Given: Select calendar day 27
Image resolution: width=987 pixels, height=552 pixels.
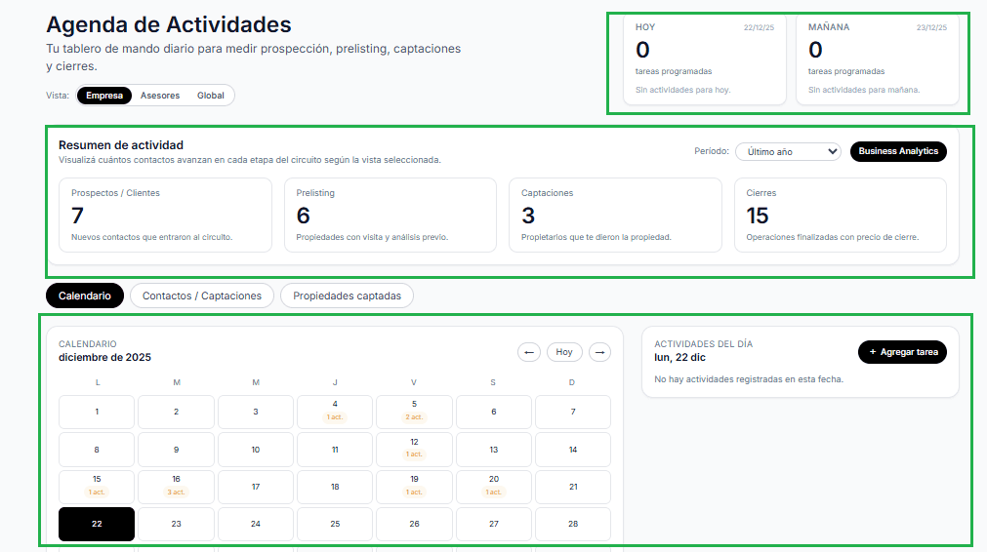Looking at the screenshot, I should pos(494,524).
